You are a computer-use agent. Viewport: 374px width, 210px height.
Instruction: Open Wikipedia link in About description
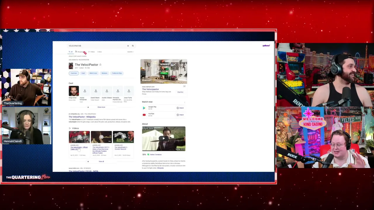pyautogui.click(x=160, y=168)
